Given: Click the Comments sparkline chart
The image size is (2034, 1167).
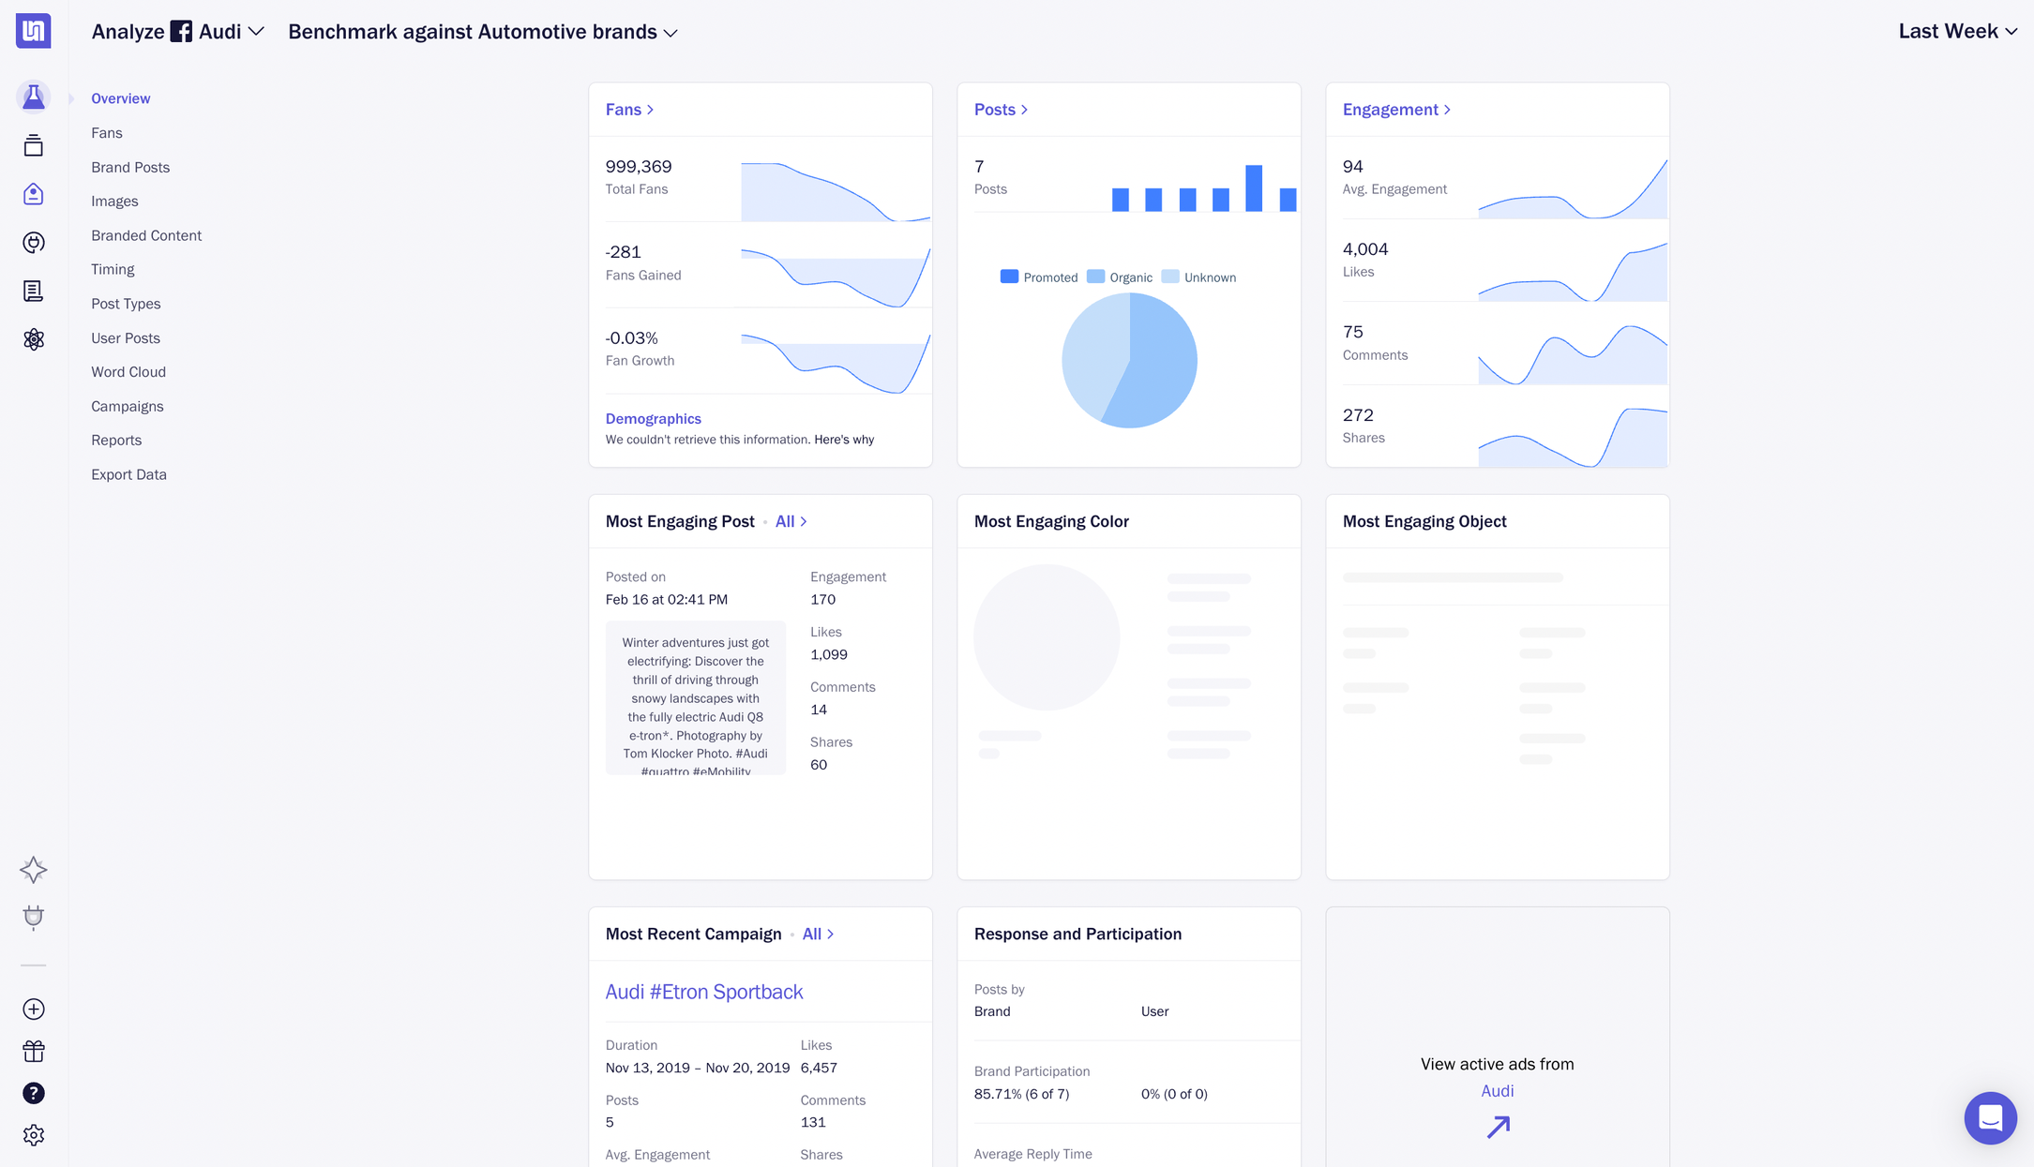Looking at the screenshot, I should [x=1573, y=354].
